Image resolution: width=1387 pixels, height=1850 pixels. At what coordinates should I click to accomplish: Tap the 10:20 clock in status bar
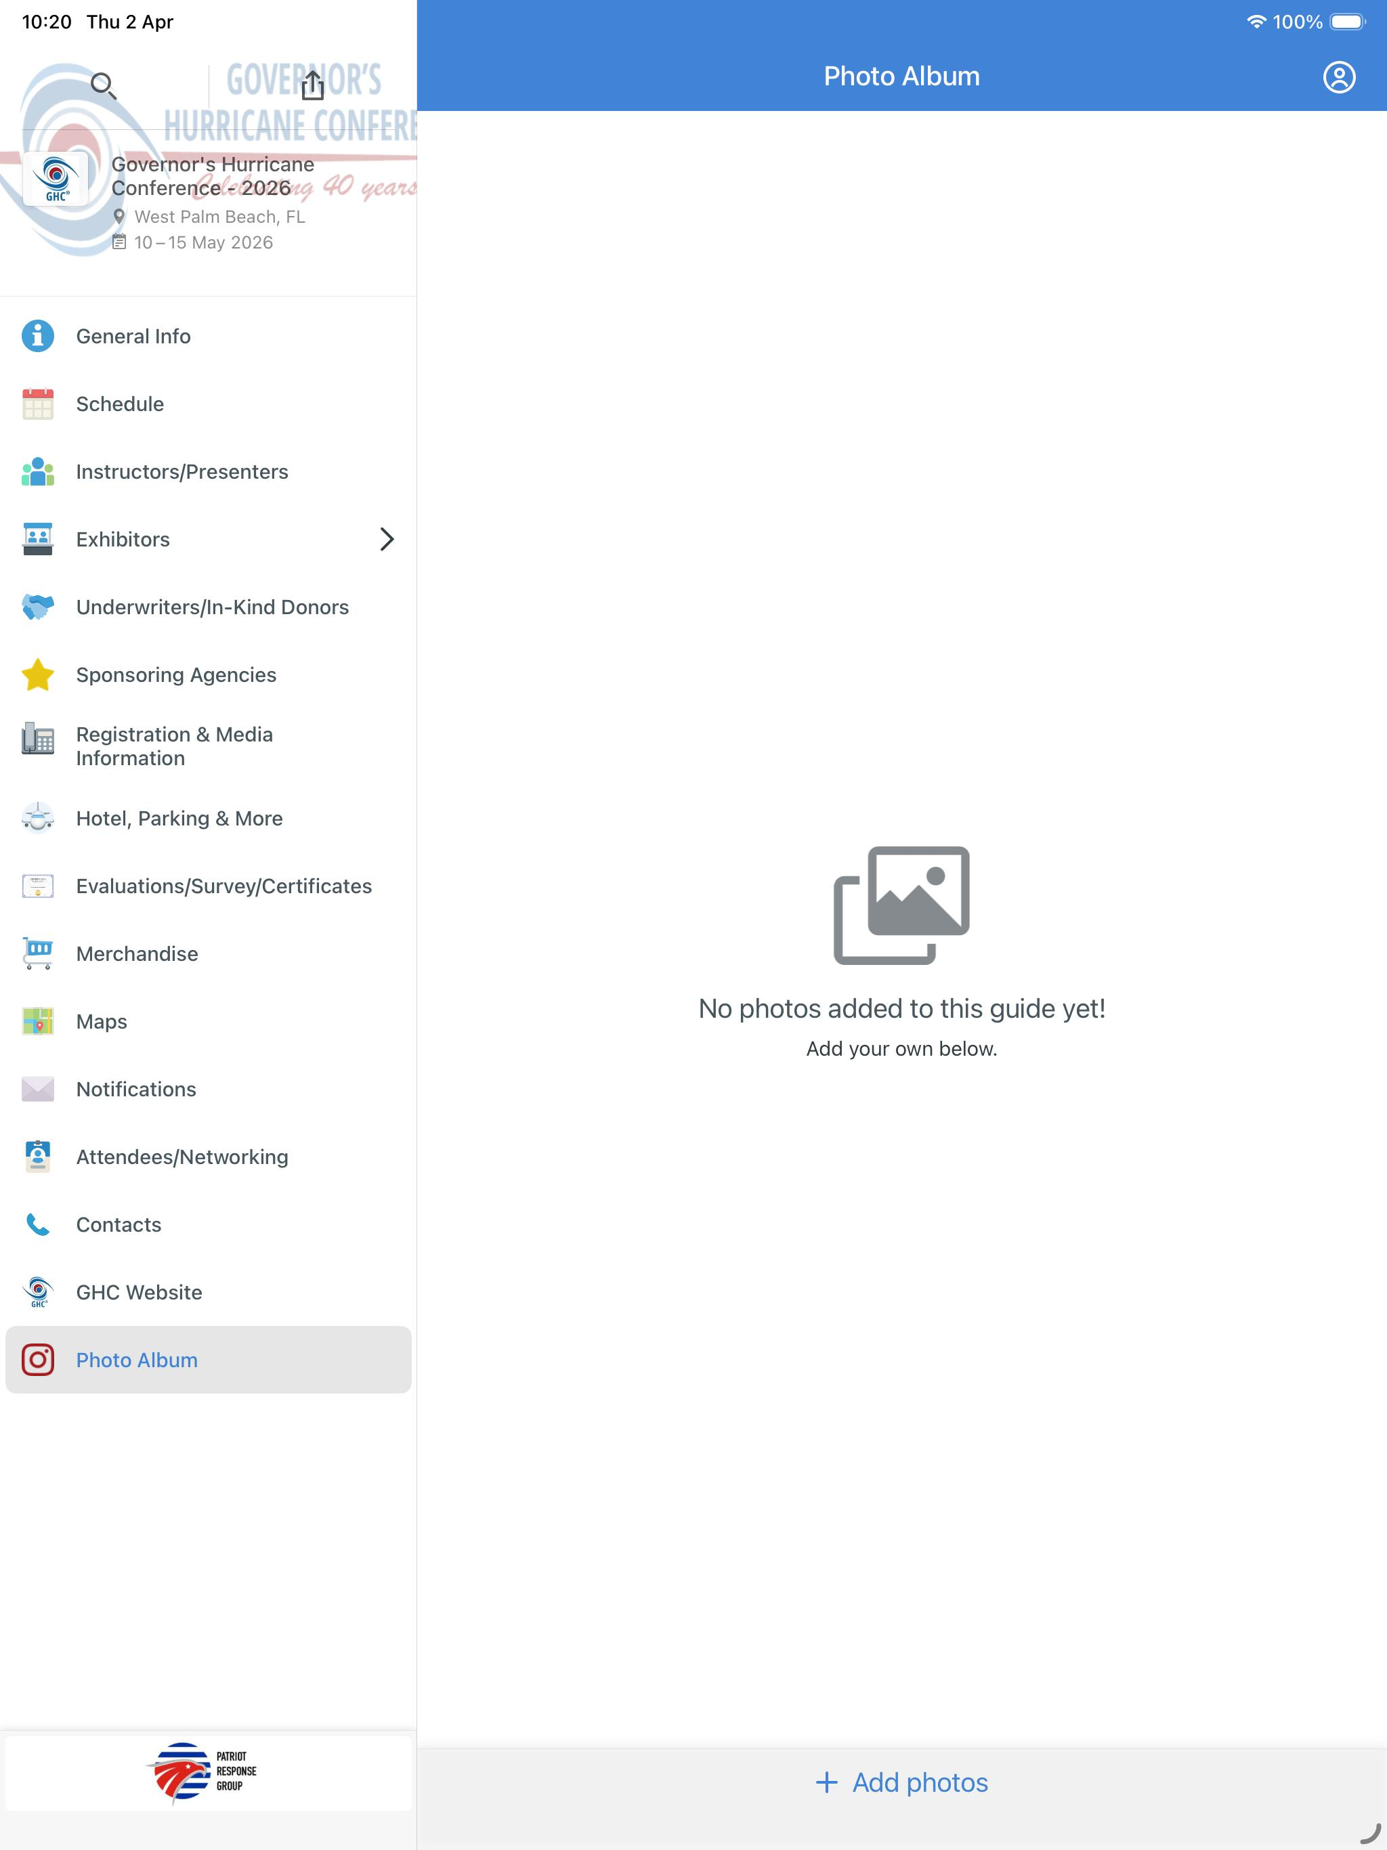click(x=47, y=22)
